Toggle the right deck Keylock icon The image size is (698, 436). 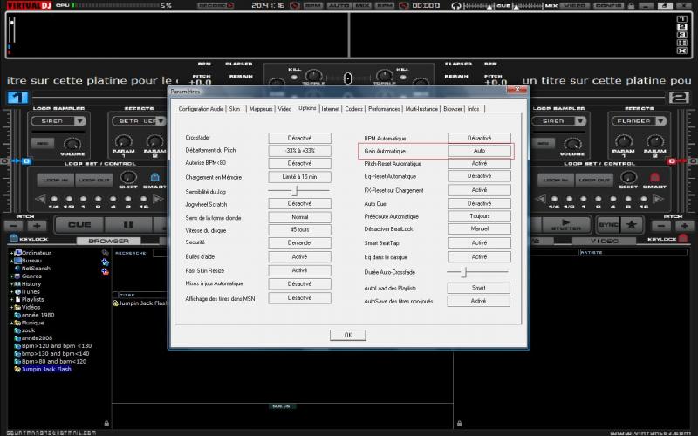tap(683, 238)
